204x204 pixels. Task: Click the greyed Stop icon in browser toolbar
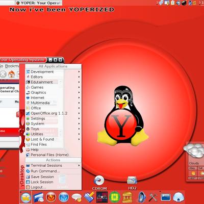point(3,74)
